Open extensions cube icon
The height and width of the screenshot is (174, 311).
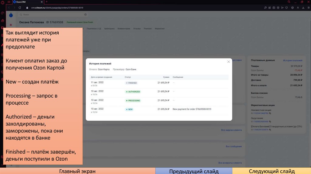(x=292, y=8)
